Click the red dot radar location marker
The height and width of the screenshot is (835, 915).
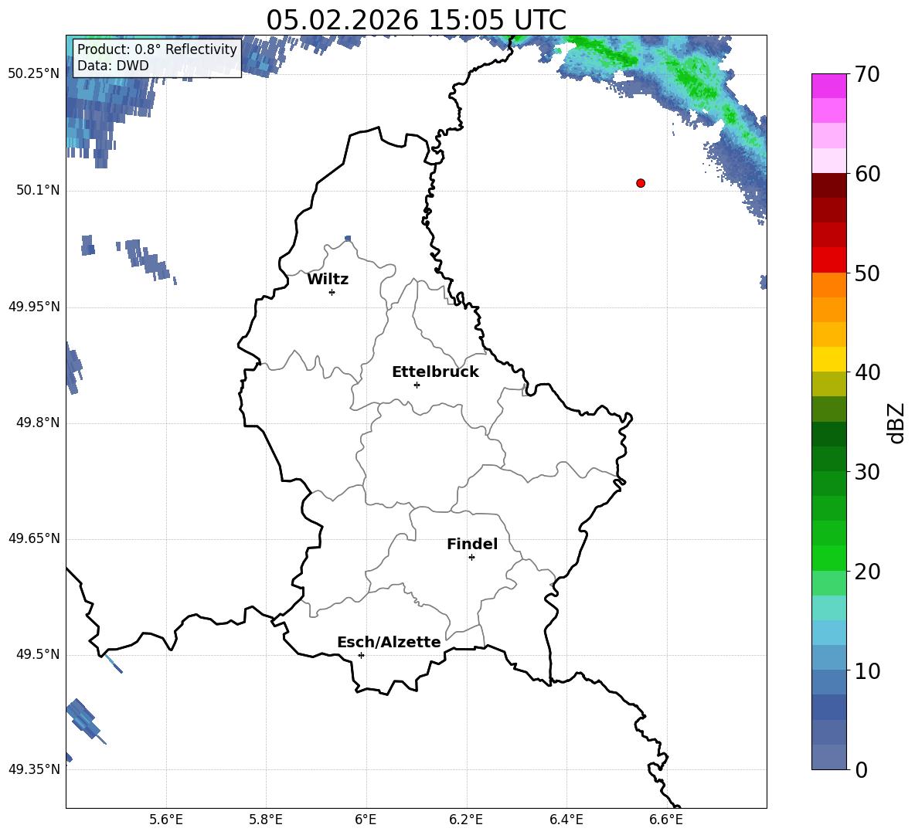640,183
